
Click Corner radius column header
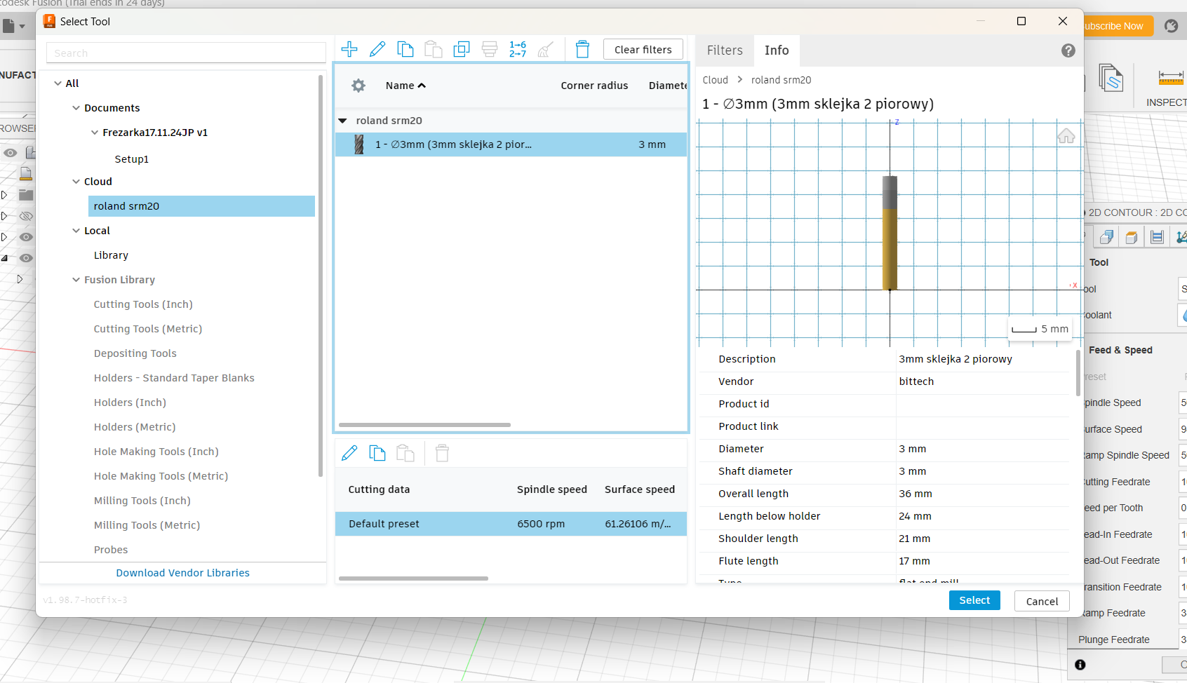tap(594, 86)
